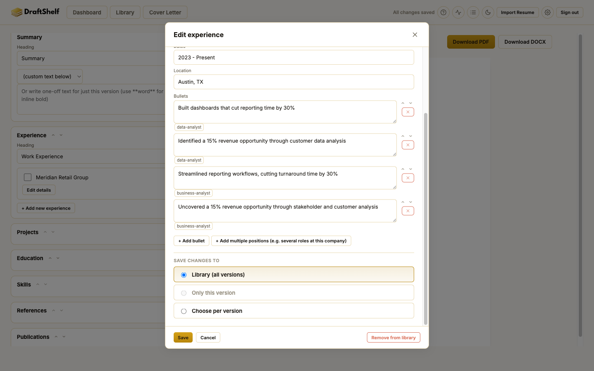Click the Location field containing Austin, TX

click(294, 82)
